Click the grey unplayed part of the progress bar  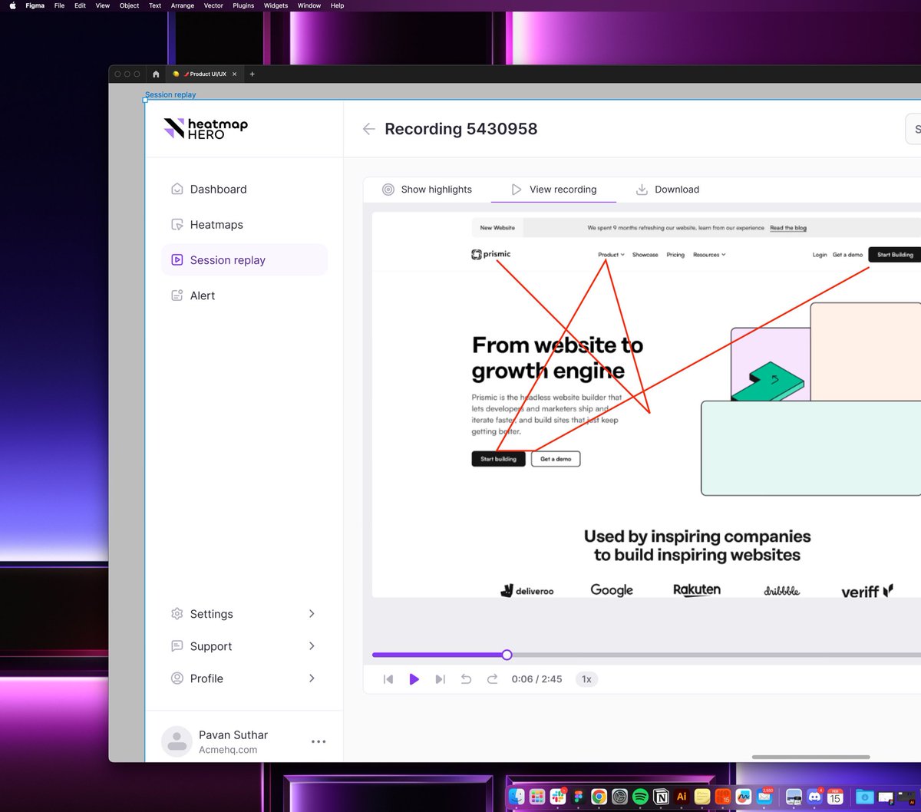coord(716,655)
